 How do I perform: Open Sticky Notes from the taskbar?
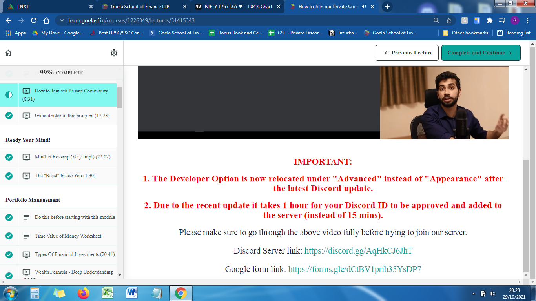[x=59, y=293]
